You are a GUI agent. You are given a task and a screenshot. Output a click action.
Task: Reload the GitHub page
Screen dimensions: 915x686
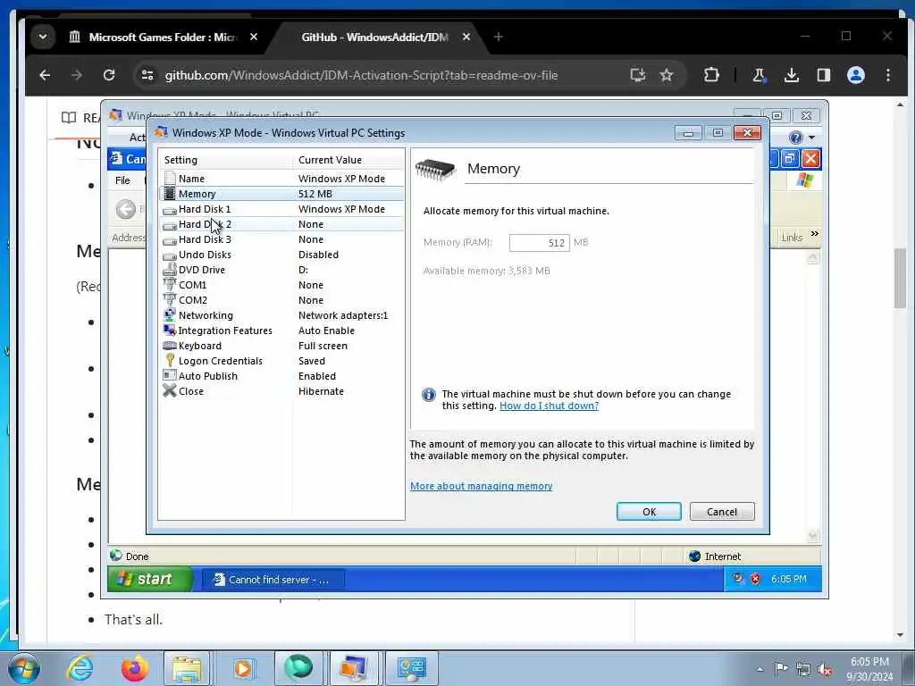pos(108,75)
